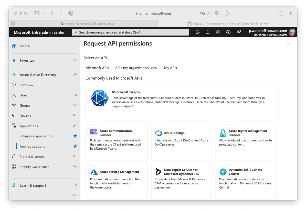Viewport: 306px width, 211px height.
Task: Unfavorite App registrations with its star
Action: click(x=75, y=146)
